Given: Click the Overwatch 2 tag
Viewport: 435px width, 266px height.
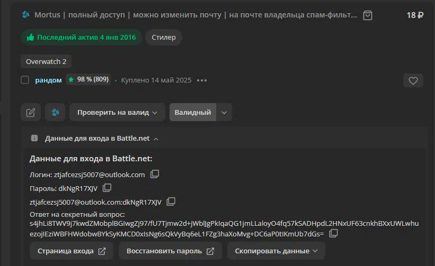Looking at the screenshot, I should (x=46, y=61).
